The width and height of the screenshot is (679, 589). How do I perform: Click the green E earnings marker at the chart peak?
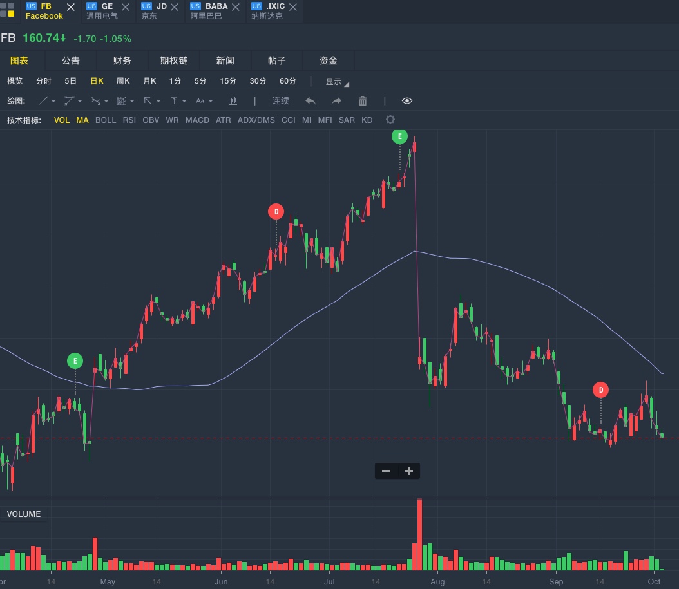tap(399, 136)
